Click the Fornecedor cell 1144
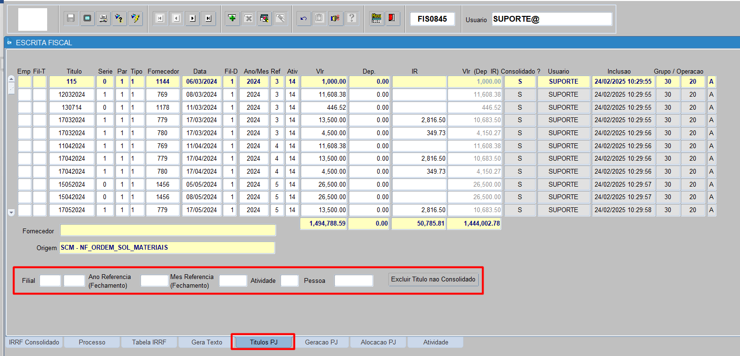 (x=163, y=82)
